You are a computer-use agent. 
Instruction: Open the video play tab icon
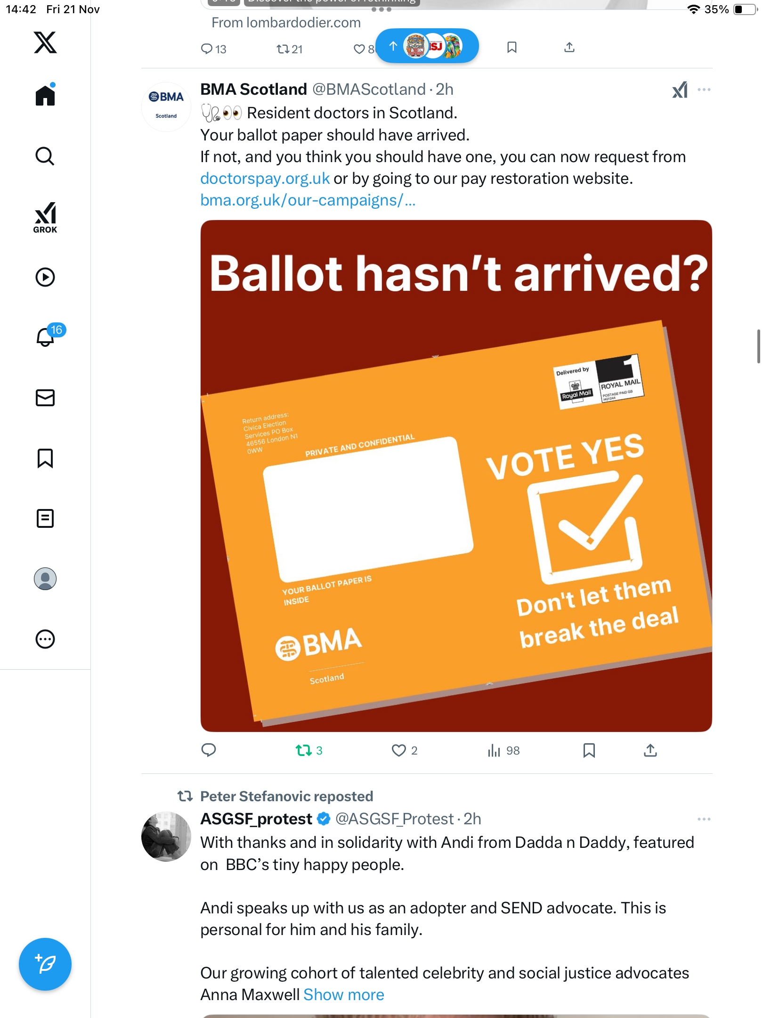tap(45, 277)
